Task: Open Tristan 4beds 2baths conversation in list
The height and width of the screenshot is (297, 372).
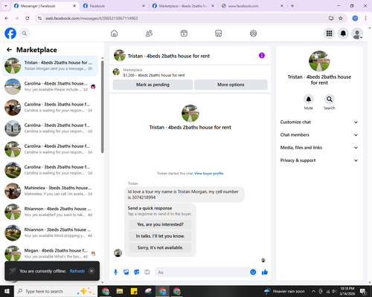Action: pyautogui.click(x=50, y=65)
